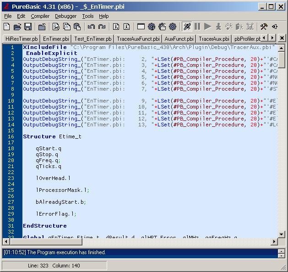The height and width of the screenshot is (272, 288).
Task: Create executable with third gear icon
Action: (173, 27)
